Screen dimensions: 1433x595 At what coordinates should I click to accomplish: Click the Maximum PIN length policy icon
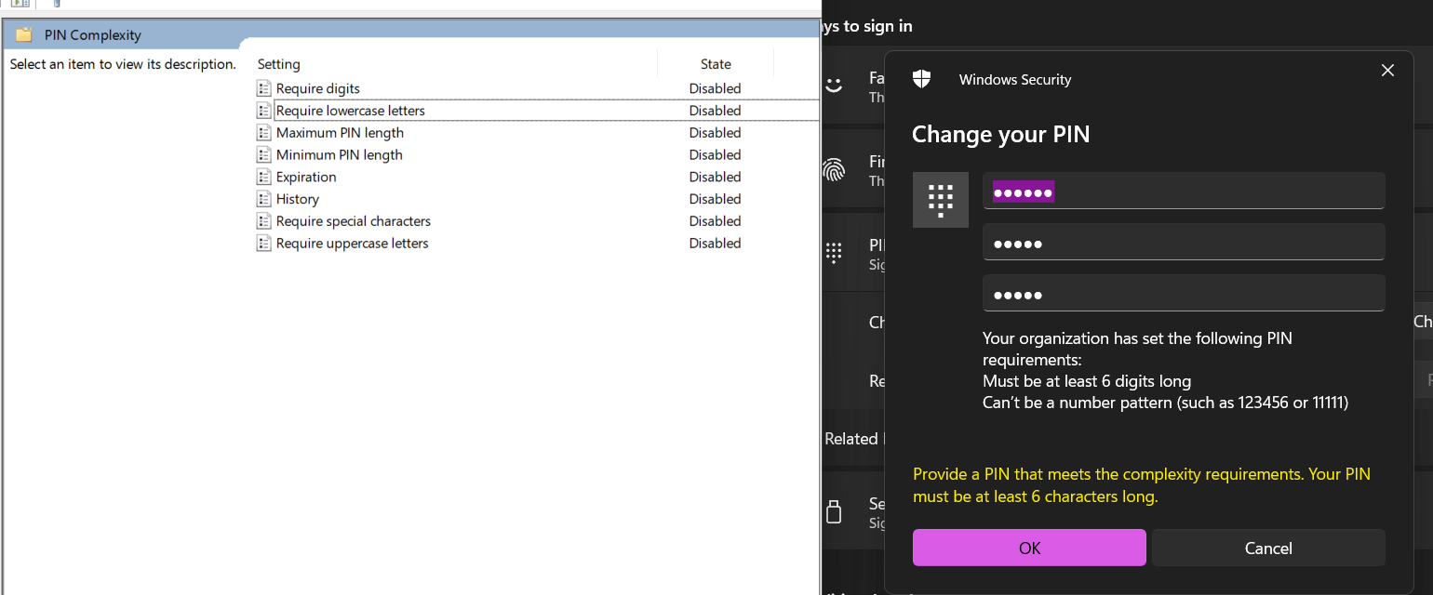click(x=264, y=133)
